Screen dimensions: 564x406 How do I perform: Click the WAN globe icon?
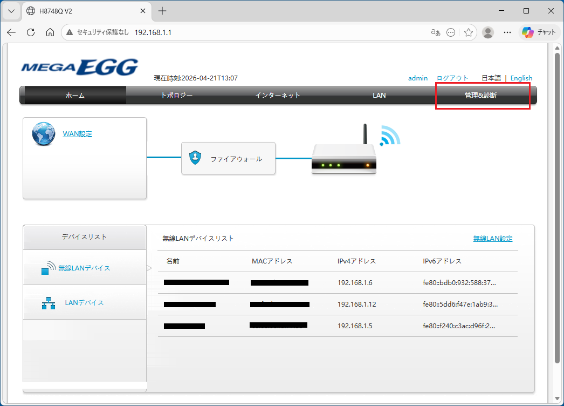[44, 134]
